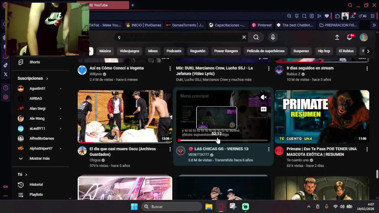Click the pin icon in address bar
The height and width of the screenshot is (213, 379).
297,16
